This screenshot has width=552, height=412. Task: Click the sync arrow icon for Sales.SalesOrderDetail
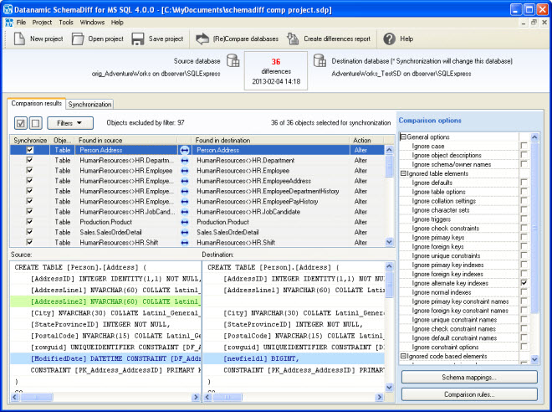pos(185,232)
